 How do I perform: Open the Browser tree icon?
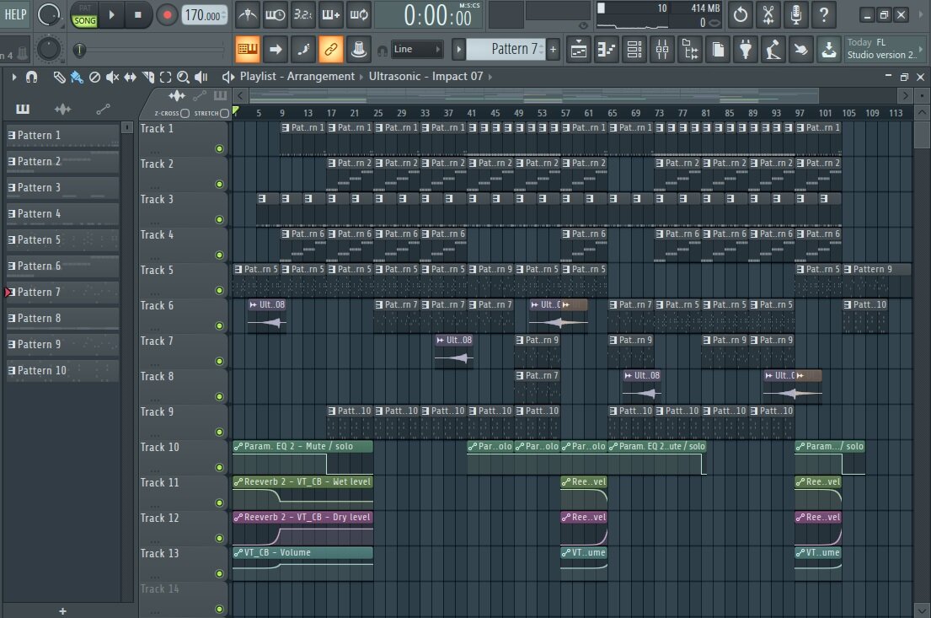[x=690, y=50]
